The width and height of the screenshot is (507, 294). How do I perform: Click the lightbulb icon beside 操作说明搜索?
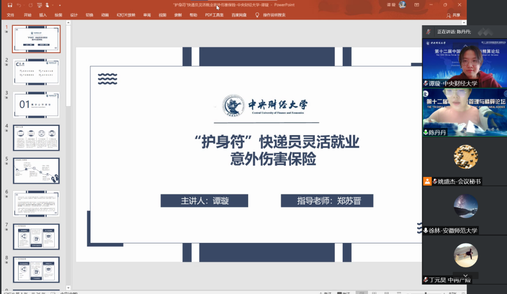[x=257, y=15]
